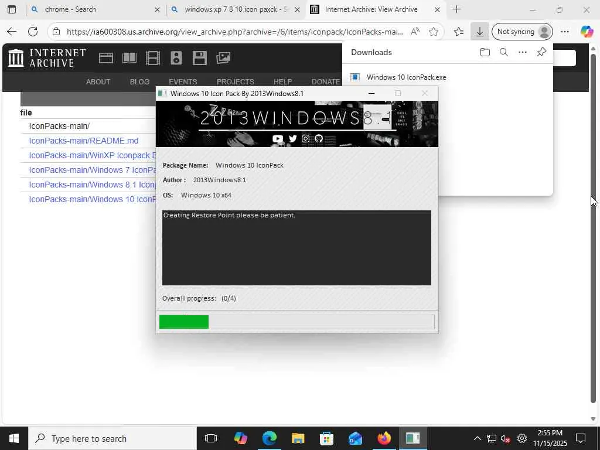Open the muted volume tray icon
600x450 pixels.
506,438
